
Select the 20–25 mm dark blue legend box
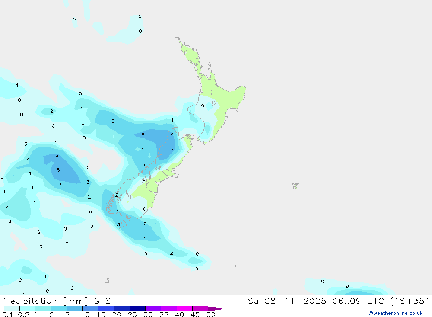(121, 308)
